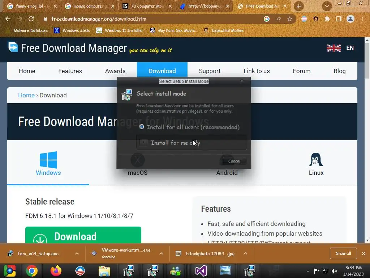
Task: Open Firefox from the taskbar
Action: point(56,271)
